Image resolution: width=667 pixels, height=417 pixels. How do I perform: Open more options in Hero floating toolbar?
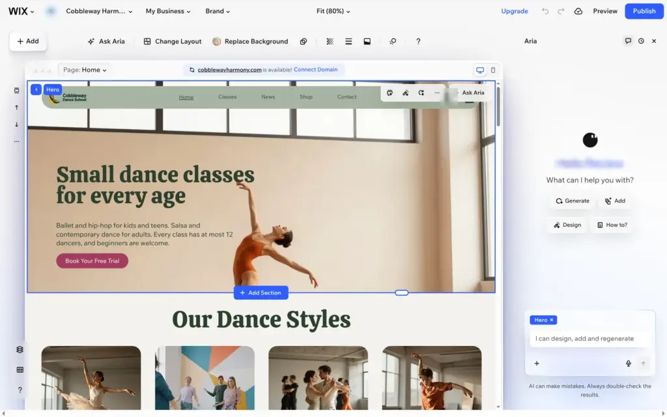437,93
